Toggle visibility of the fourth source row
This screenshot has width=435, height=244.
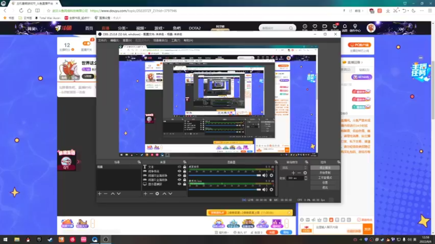[179, 180]
